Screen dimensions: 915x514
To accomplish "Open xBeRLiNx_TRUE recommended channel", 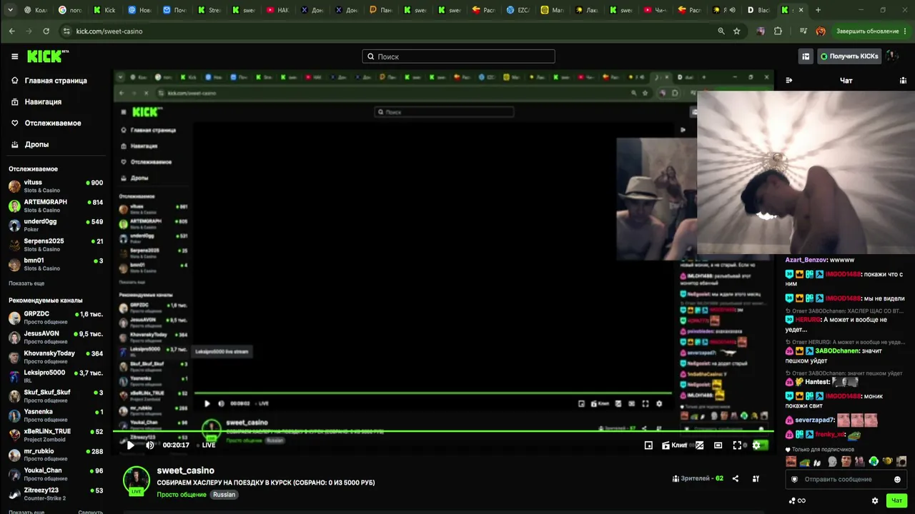I will [56, 435].
